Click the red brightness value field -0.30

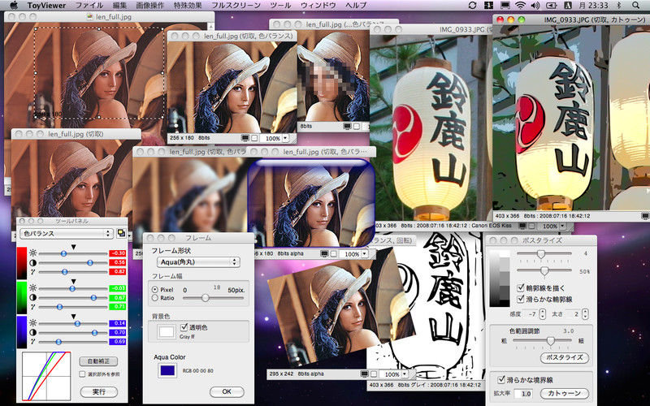tap(117, 253)
